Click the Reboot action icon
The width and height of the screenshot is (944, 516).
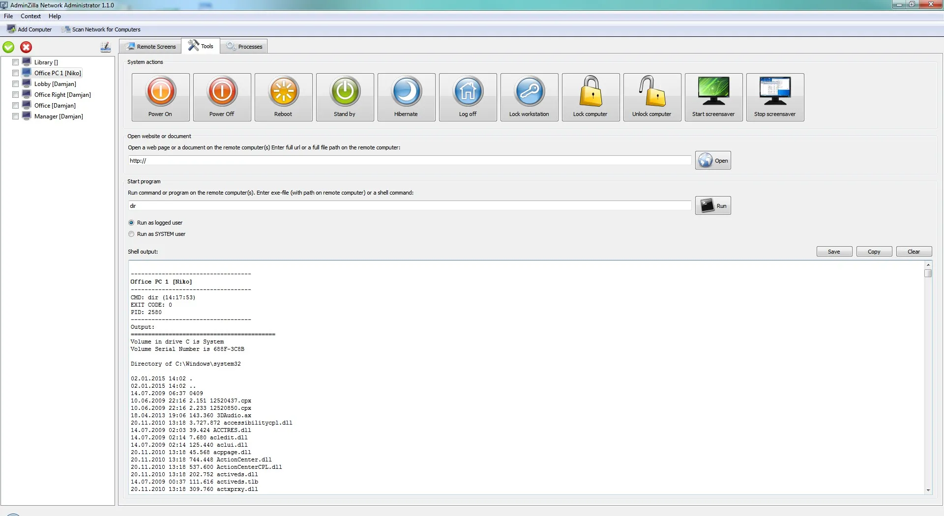pos(284,91)
